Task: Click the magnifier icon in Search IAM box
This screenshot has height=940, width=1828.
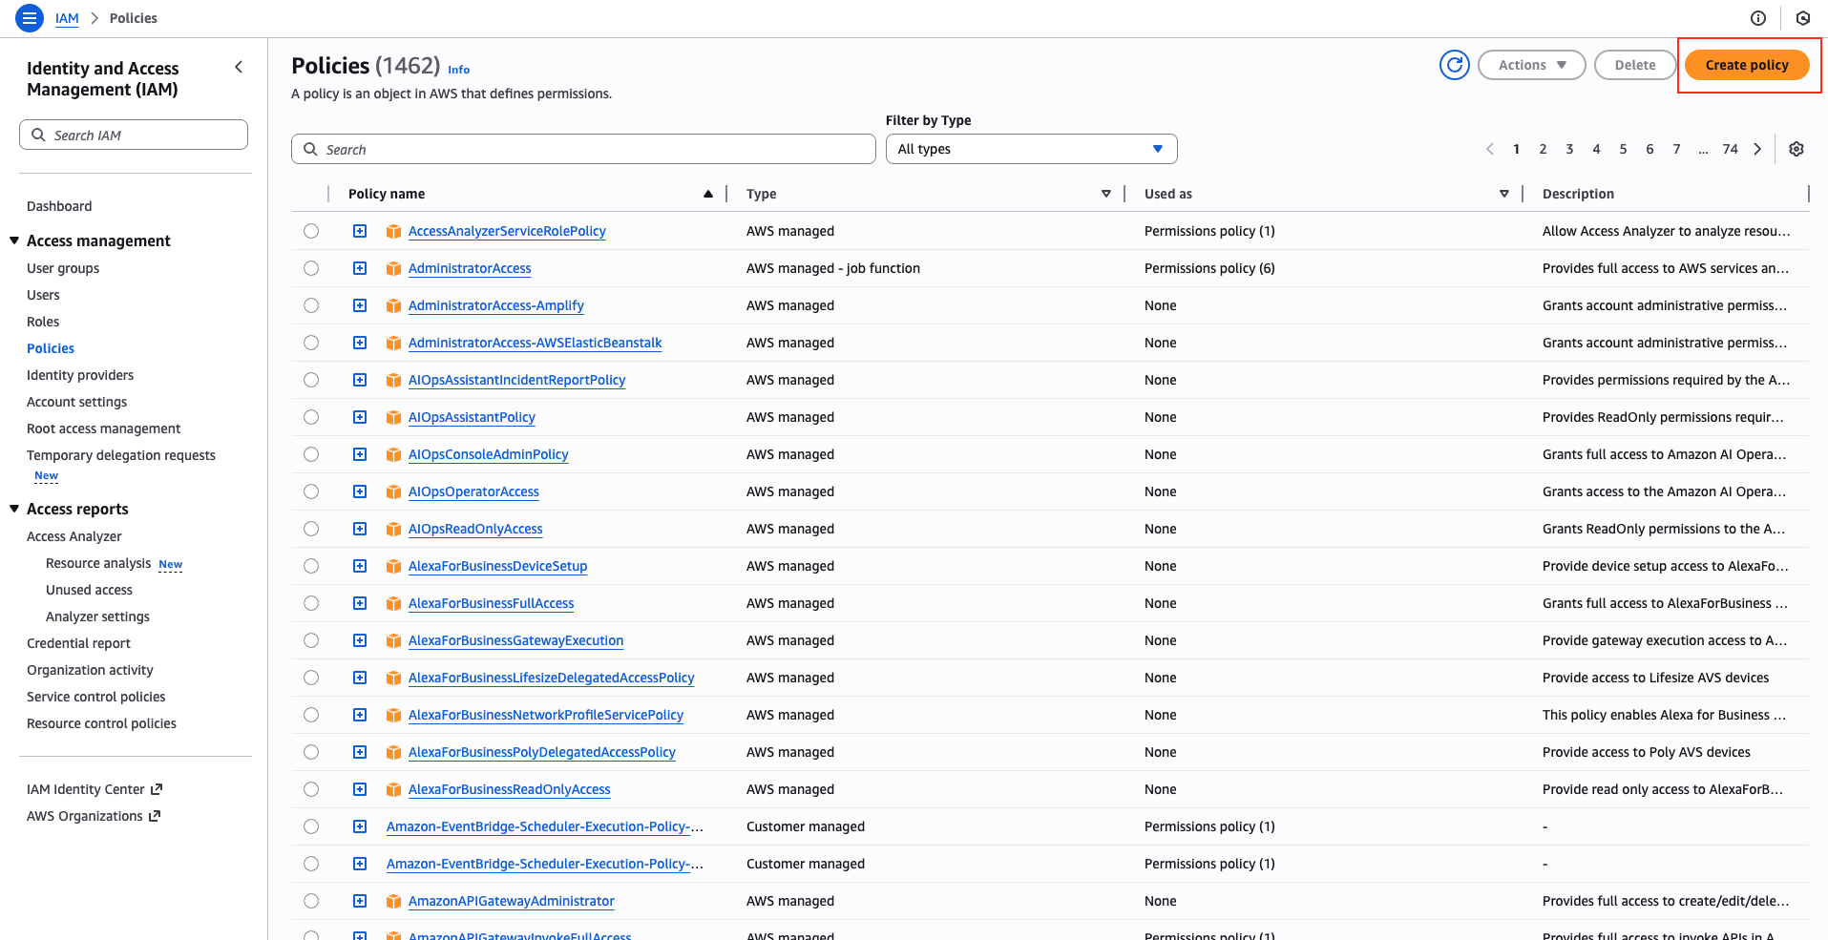Action: [38, 134]
